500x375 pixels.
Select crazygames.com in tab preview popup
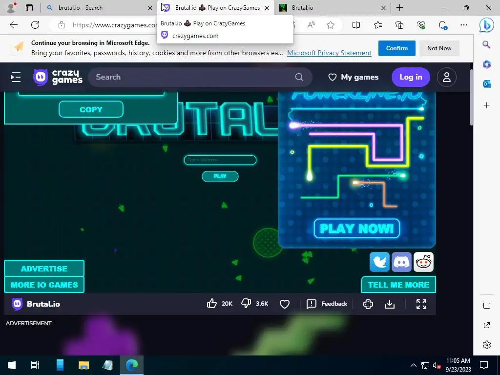(195, 36)
